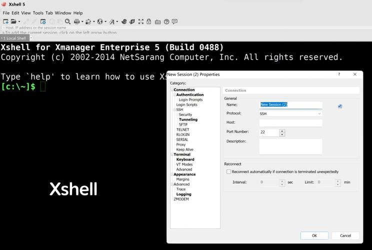Click the feedback speech bubble icon
The height and width of the screenshot is (250, 372).
click(x=174, y=21)
